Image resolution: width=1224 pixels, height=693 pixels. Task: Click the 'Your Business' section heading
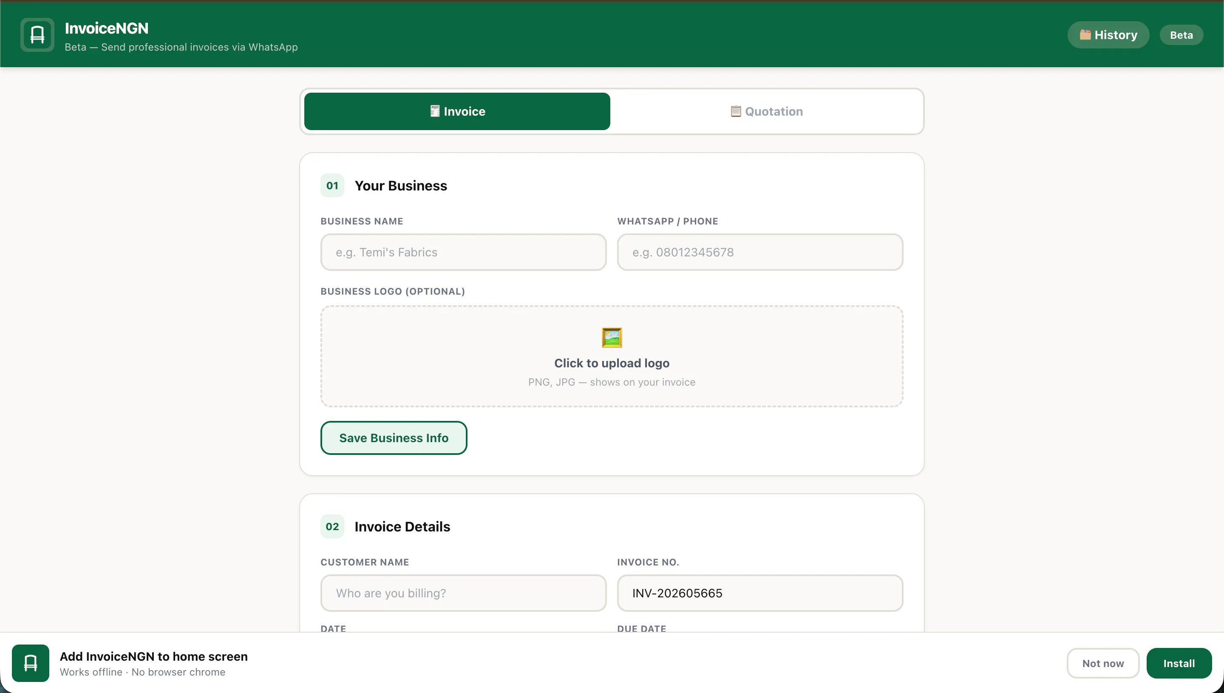pyautogui.click(x=401, y=186)
